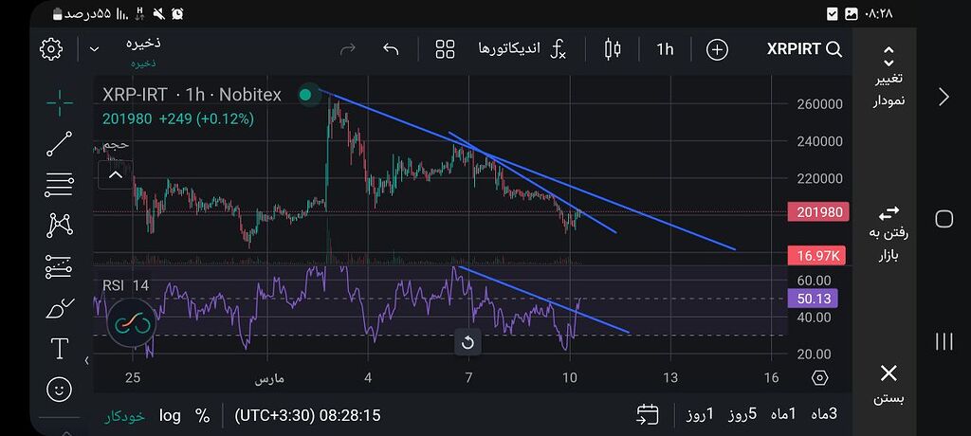971x436 pixels.
Task: Expand the dropdown arrow beside ذخیره
Action: tap(94, 49)
